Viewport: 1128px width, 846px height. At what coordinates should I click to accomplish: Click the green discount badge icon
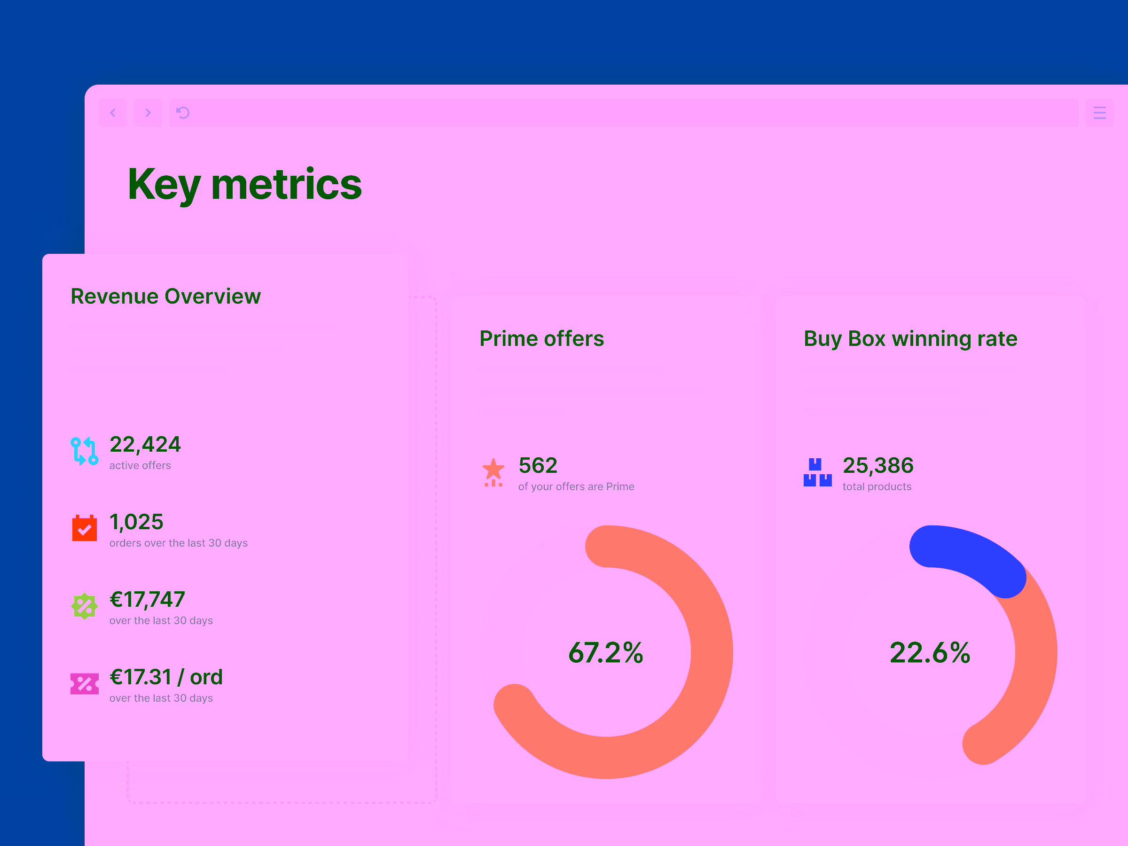coord(84,606)
